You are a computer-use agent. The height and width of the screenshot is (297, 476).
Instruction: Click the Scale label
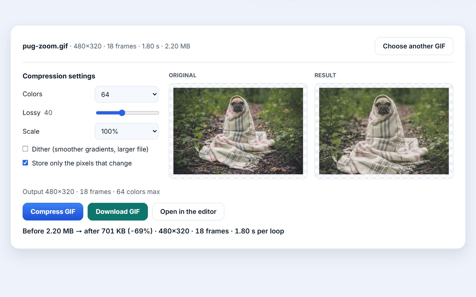pyautogui.click(x=31, y=131)
